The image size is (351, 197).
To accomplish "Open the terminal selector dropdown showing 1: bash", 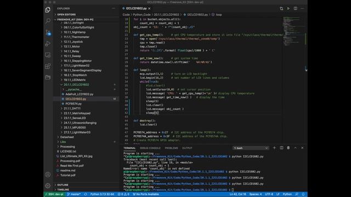I will 251,148.
